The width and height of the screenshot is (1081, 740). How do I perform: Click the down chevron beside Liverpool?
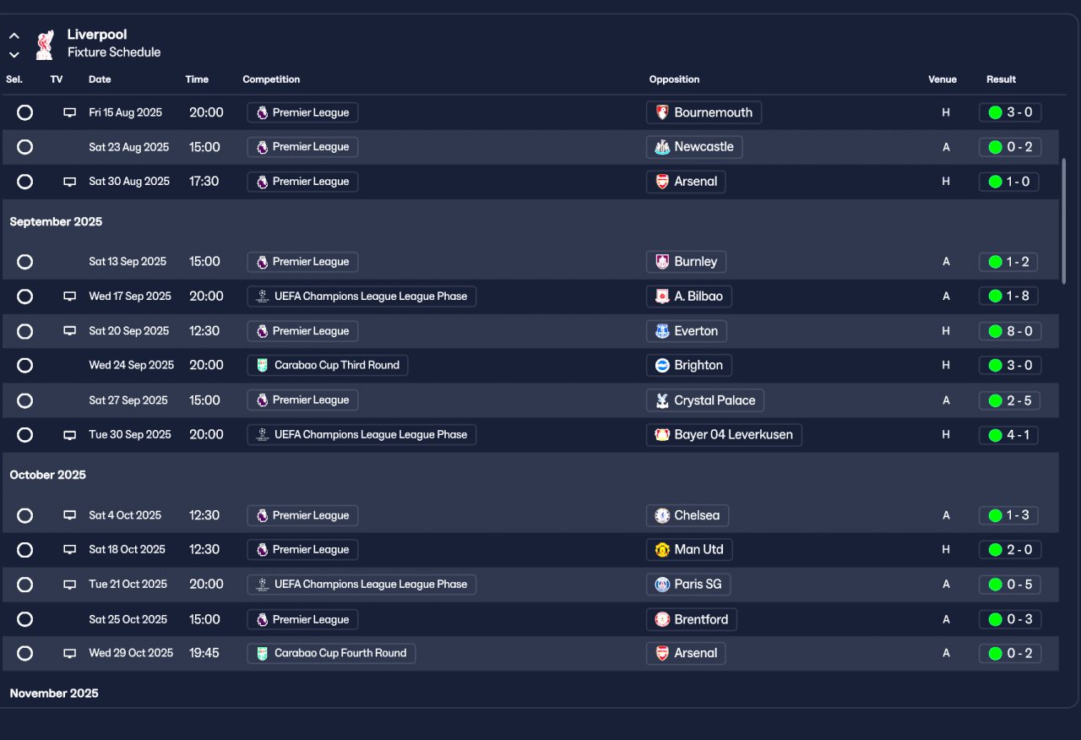point(14,54)
